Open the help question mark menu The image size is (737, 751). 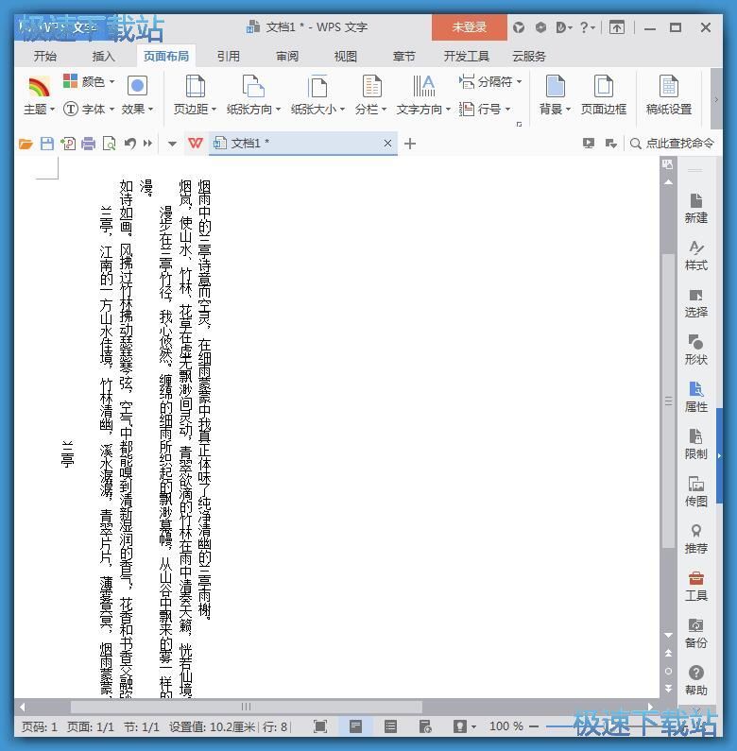pos(587,27)
